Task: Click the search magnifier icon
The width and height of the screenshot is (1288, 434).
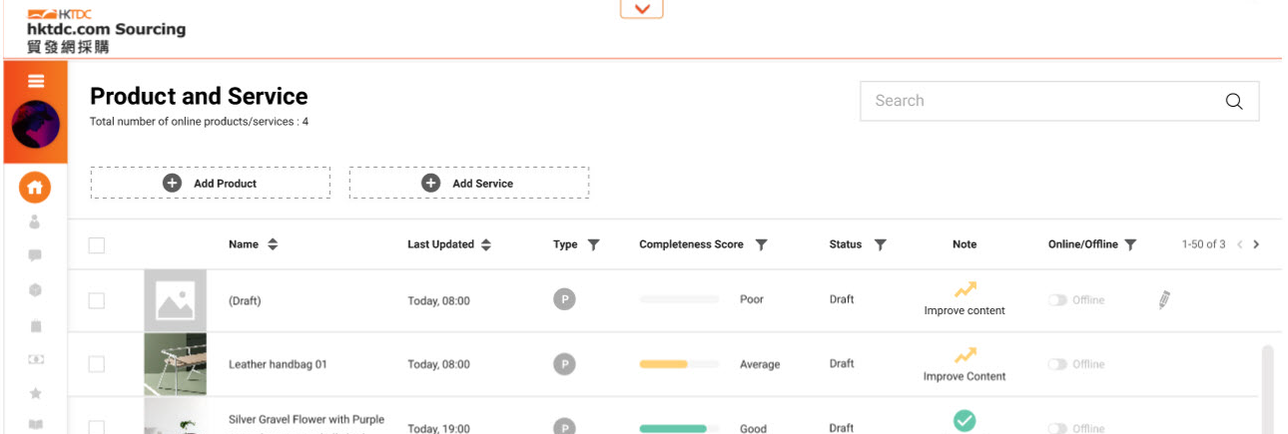Action: pyautogui.click(x=1234, y=101)
